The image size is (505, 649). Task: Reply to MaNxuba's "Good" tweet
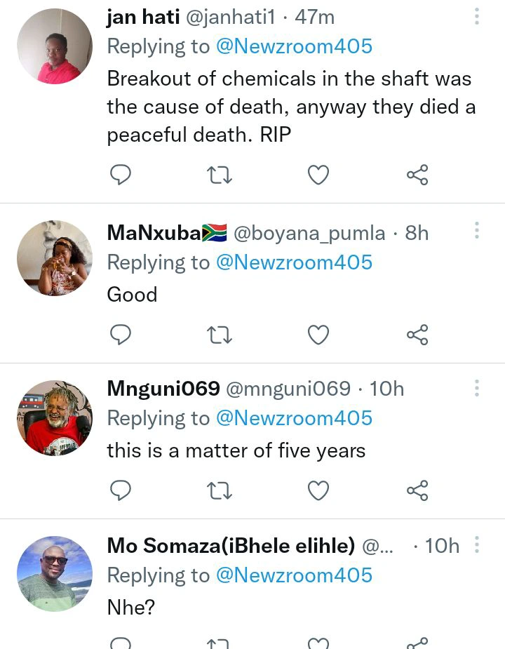point(121,335)
